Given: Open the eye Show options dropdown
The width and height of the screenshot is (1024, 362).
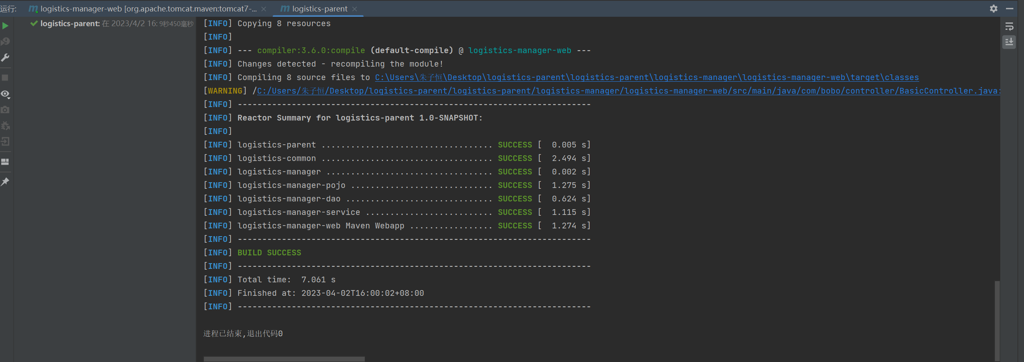Looking at the screenshot, I should click(5, 94).
